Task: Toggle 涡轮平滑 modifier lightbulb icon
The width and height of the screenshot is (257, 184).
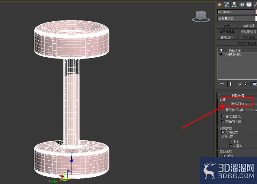Action: pyautogui.click(x=221, y=50)
